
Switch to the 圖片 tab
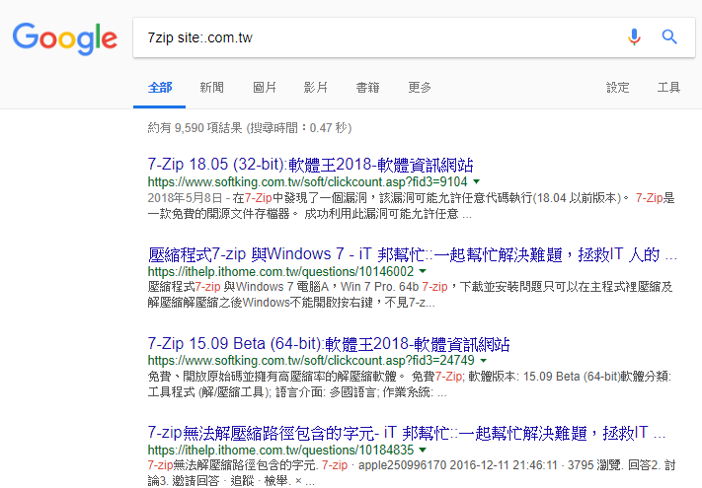pyautogui.click(x=265, y=88)
